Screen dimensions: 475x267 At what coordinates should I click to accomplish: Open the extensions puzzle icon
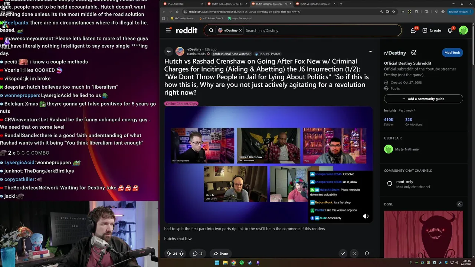pos(416,11)
